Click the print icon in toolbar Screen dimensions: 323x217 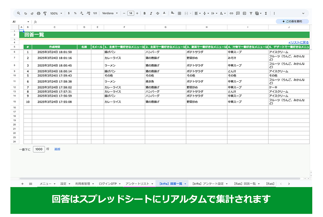[x=38, y=14]
